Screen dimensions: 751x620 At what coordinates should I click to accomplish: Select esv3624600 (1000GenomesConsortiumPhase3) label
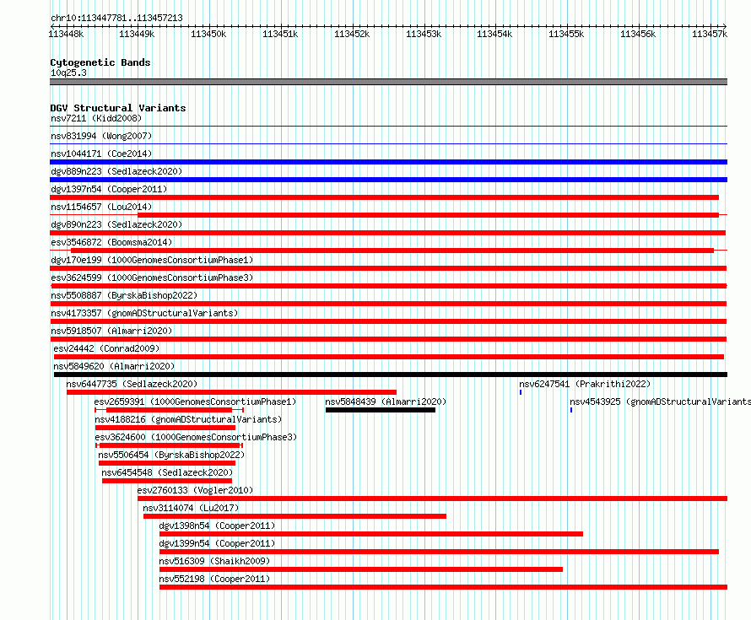point(196,437)
